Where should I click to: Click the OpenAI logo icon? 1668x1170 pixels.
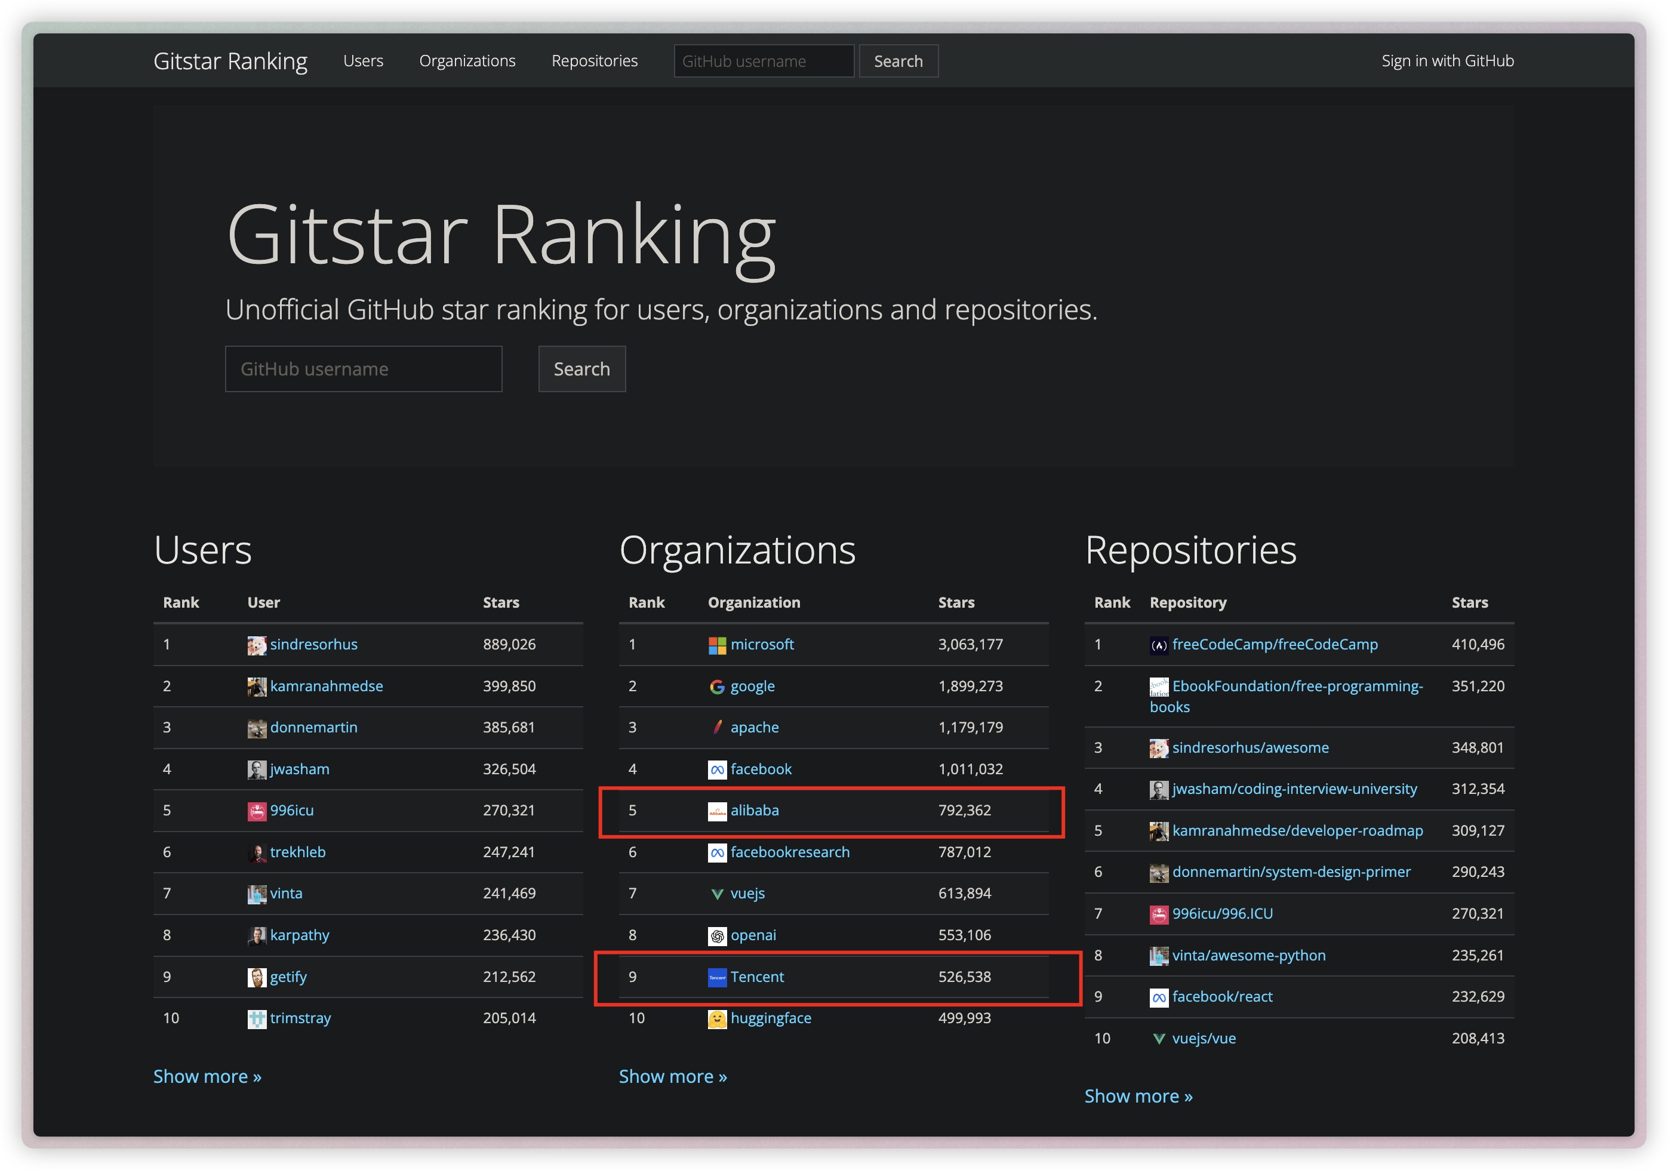point(717,935)
